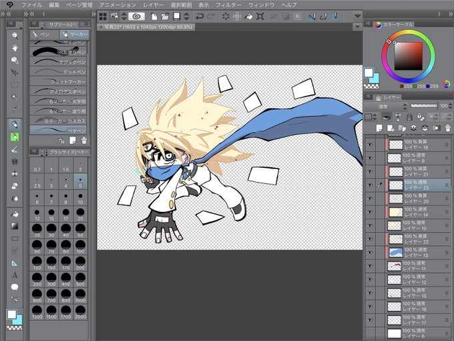The height and width of the screenshot is (341, 454).
Task: Click the Undo arrow in toolbar
Action: pos(200,17)
